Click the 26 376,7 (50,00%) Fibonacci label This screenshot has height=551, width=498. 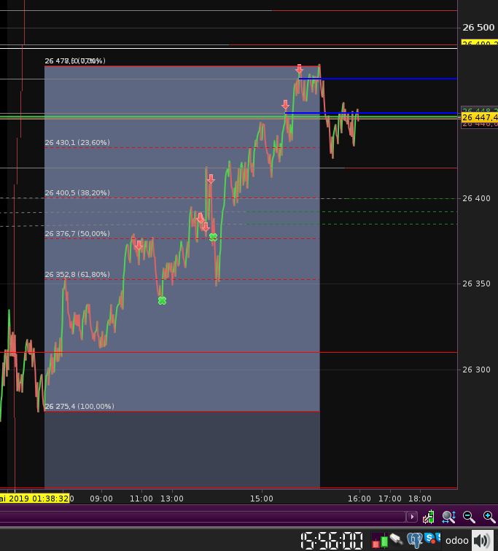[77, 234]
